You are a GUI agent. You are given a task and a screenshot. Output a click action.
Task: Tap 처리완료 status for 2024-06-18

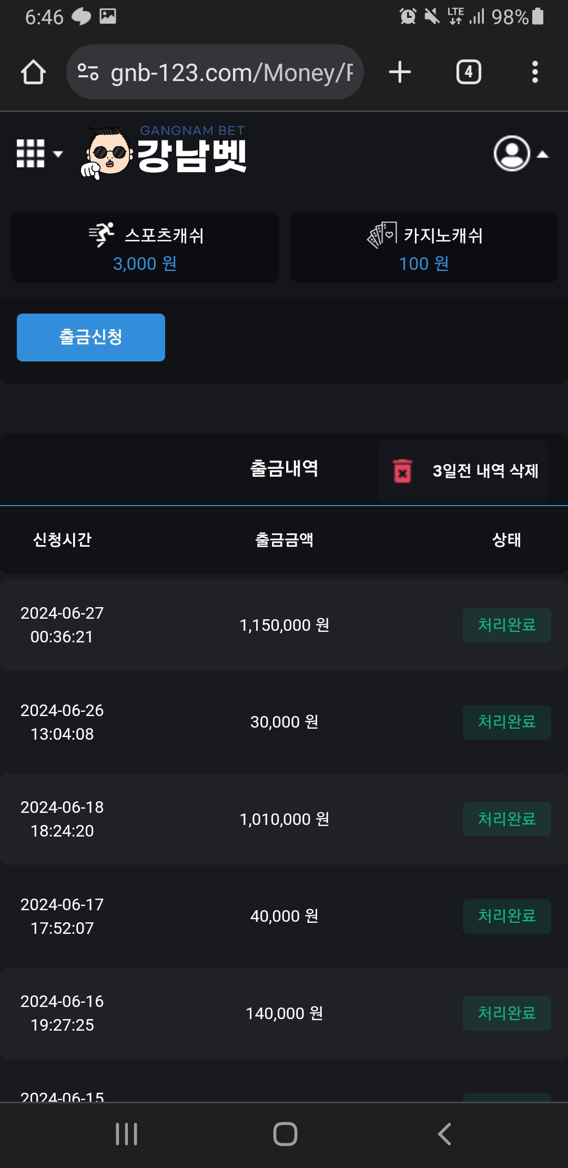pyautogui.click(x=506, y=819)
